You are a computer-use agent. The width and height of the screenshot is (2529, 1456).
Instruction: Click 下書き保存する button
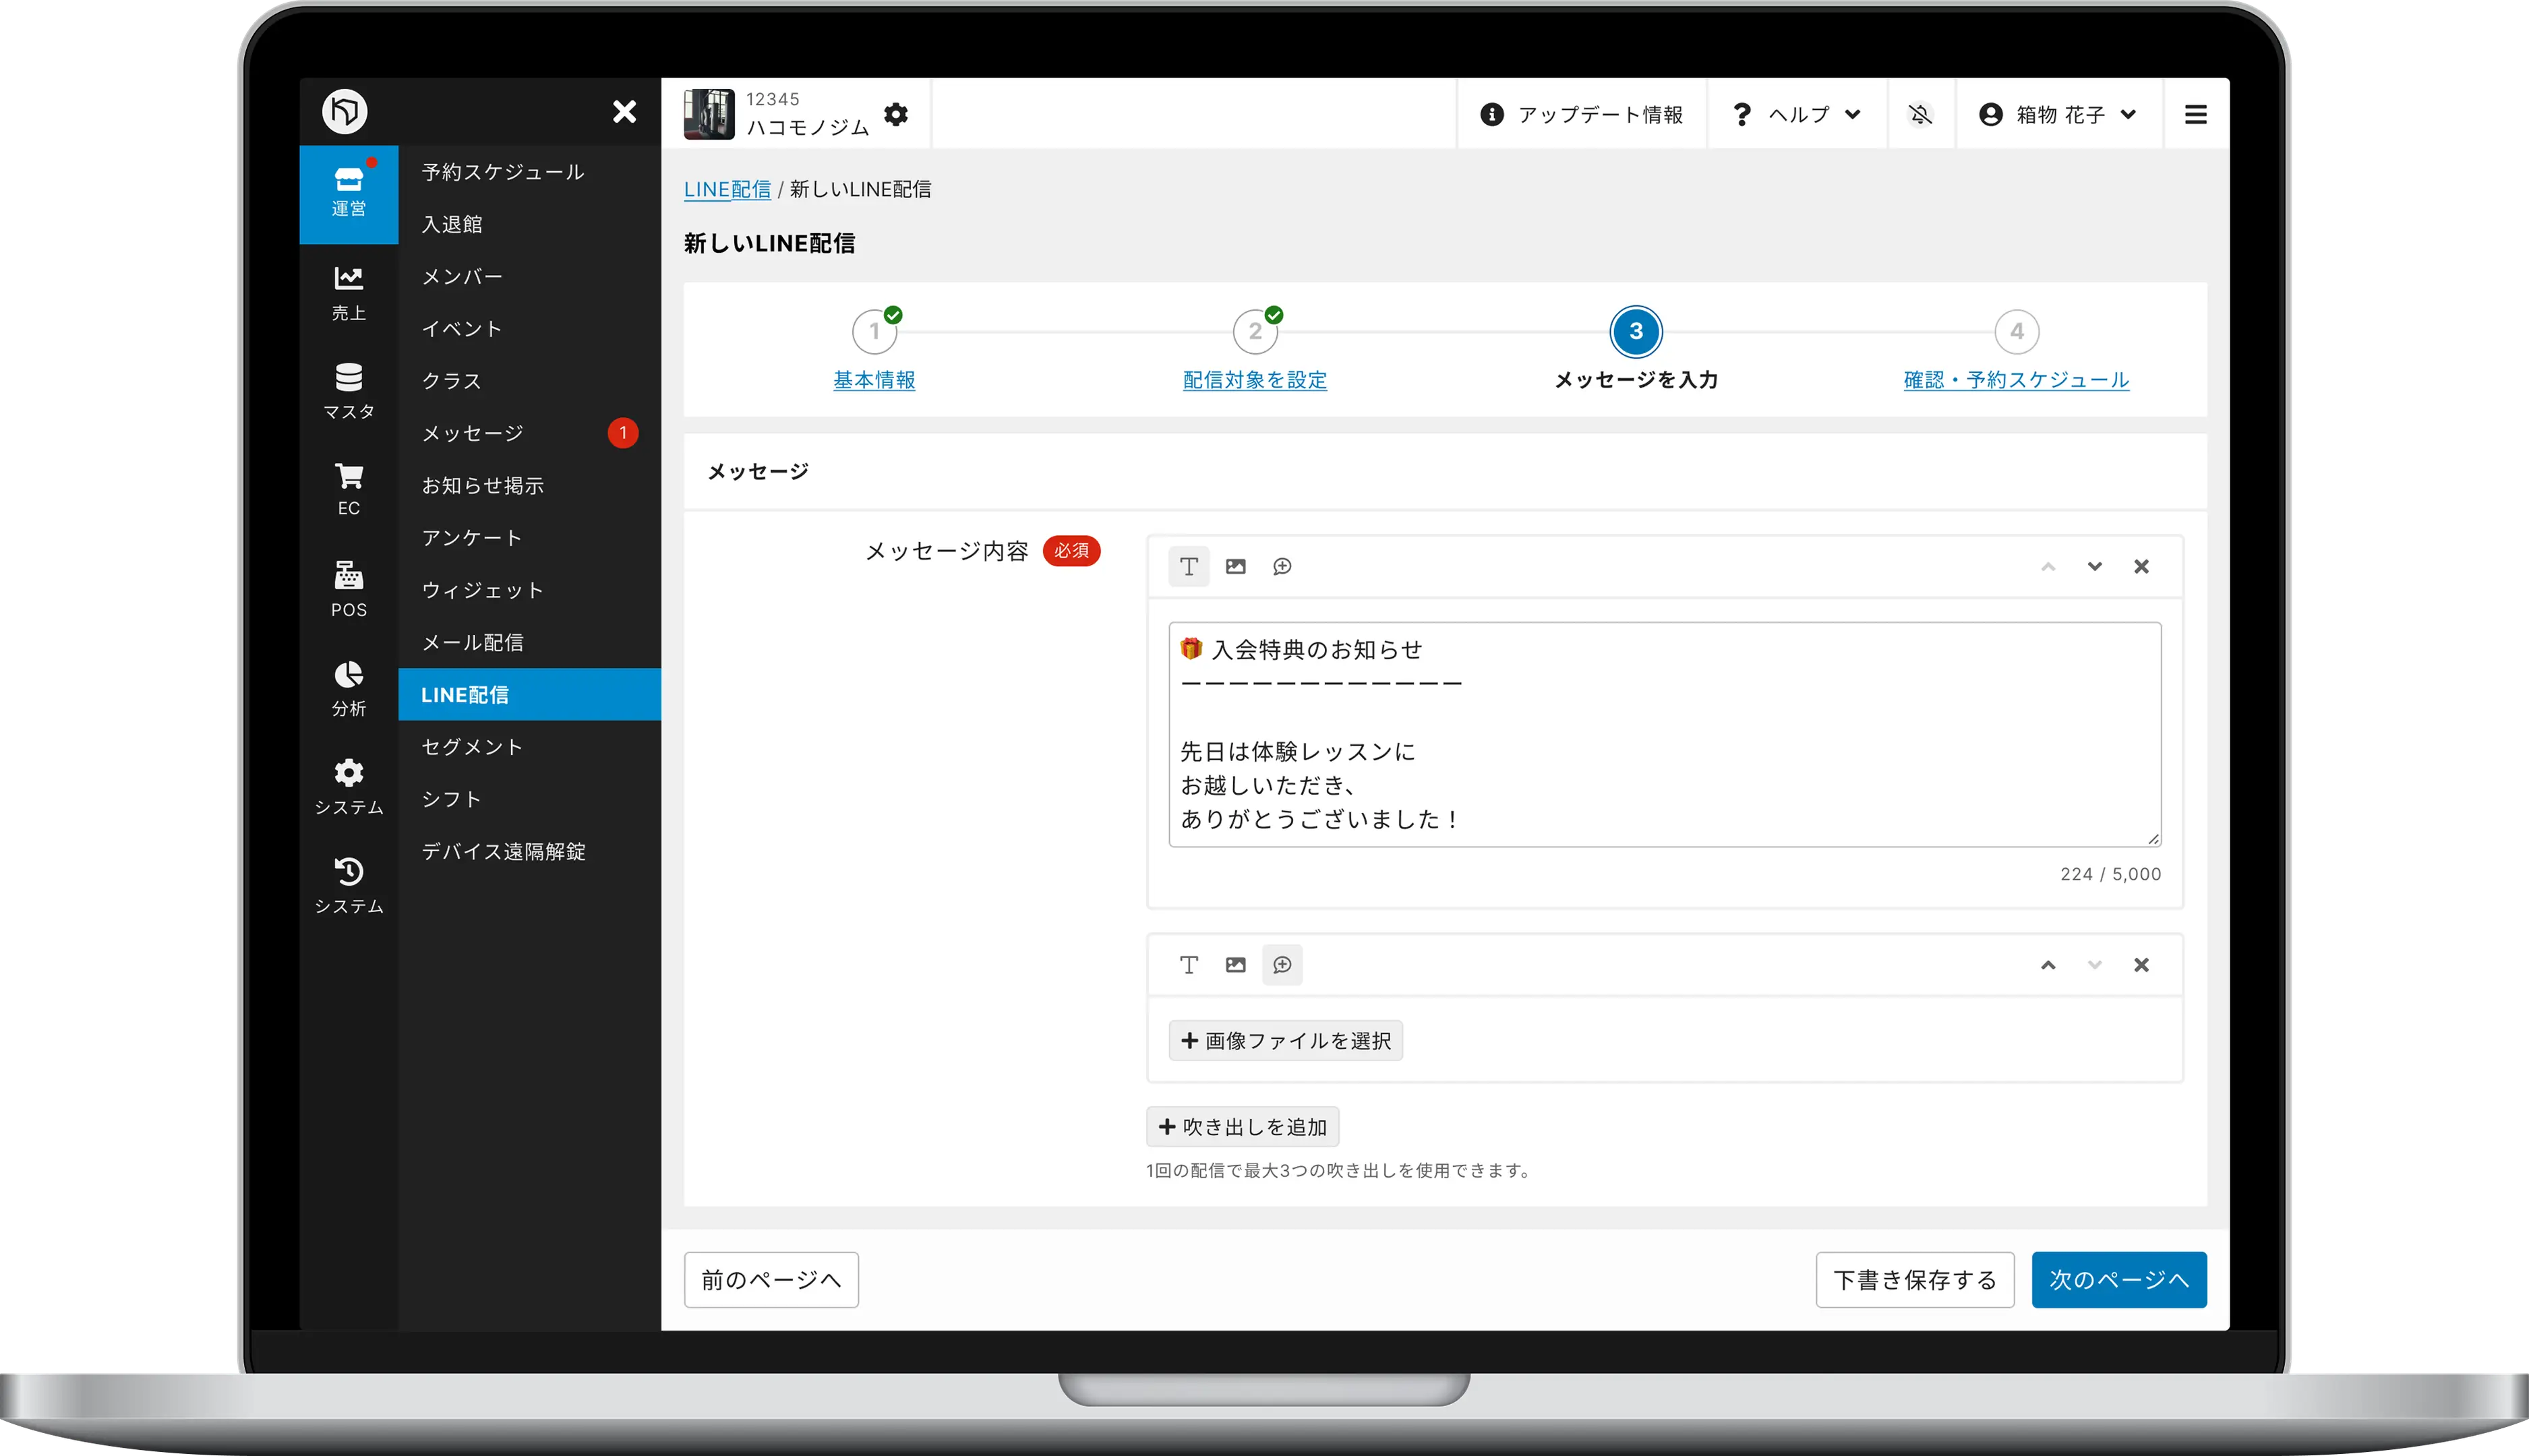pyautogui.click(x=1914, y=1279)
